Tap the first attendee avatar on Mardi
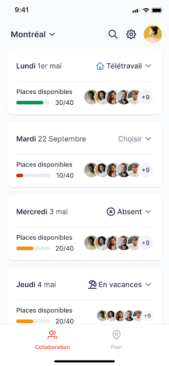 pyautogui.click(x=90, y=170)
